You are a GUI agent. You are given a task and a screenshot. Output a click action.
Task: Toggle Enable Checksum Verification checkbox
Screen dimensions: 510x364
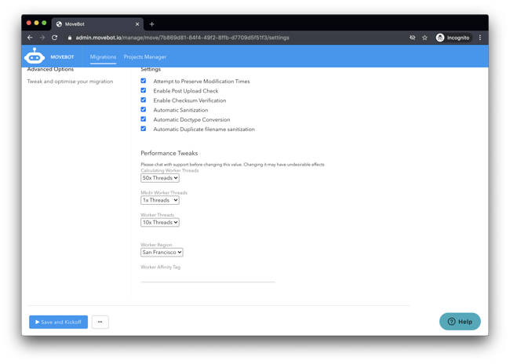pyautogui.click(x=144, y=100)
